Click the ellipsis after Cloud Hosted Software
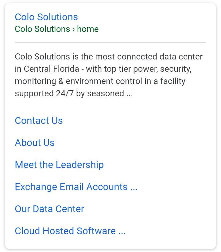 click(x=122, y=231)
